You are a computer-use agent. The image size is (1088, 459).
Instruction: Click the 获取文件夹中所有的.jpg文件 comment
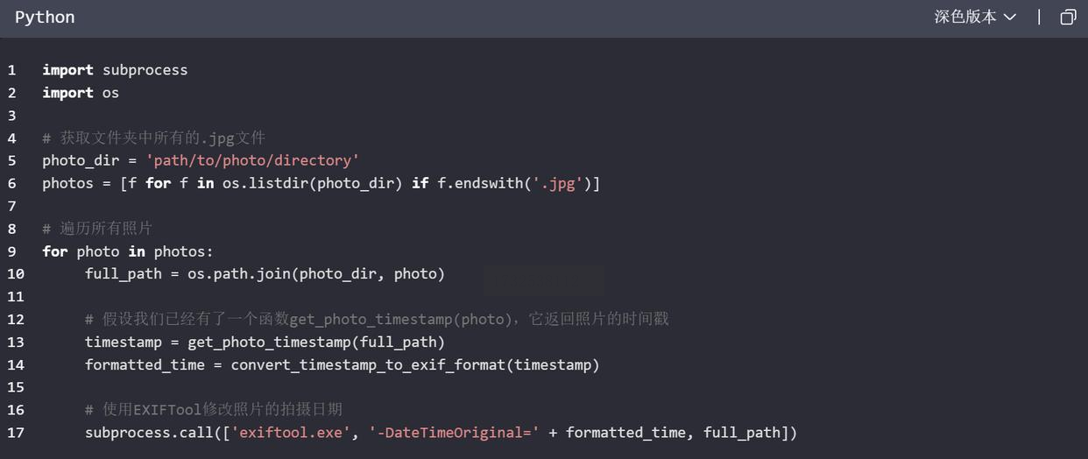(x=154, y=138)
